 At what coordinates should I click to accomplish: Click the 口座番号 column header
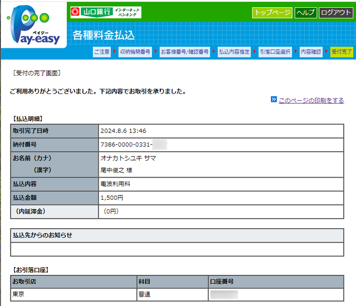click(276, 282)
